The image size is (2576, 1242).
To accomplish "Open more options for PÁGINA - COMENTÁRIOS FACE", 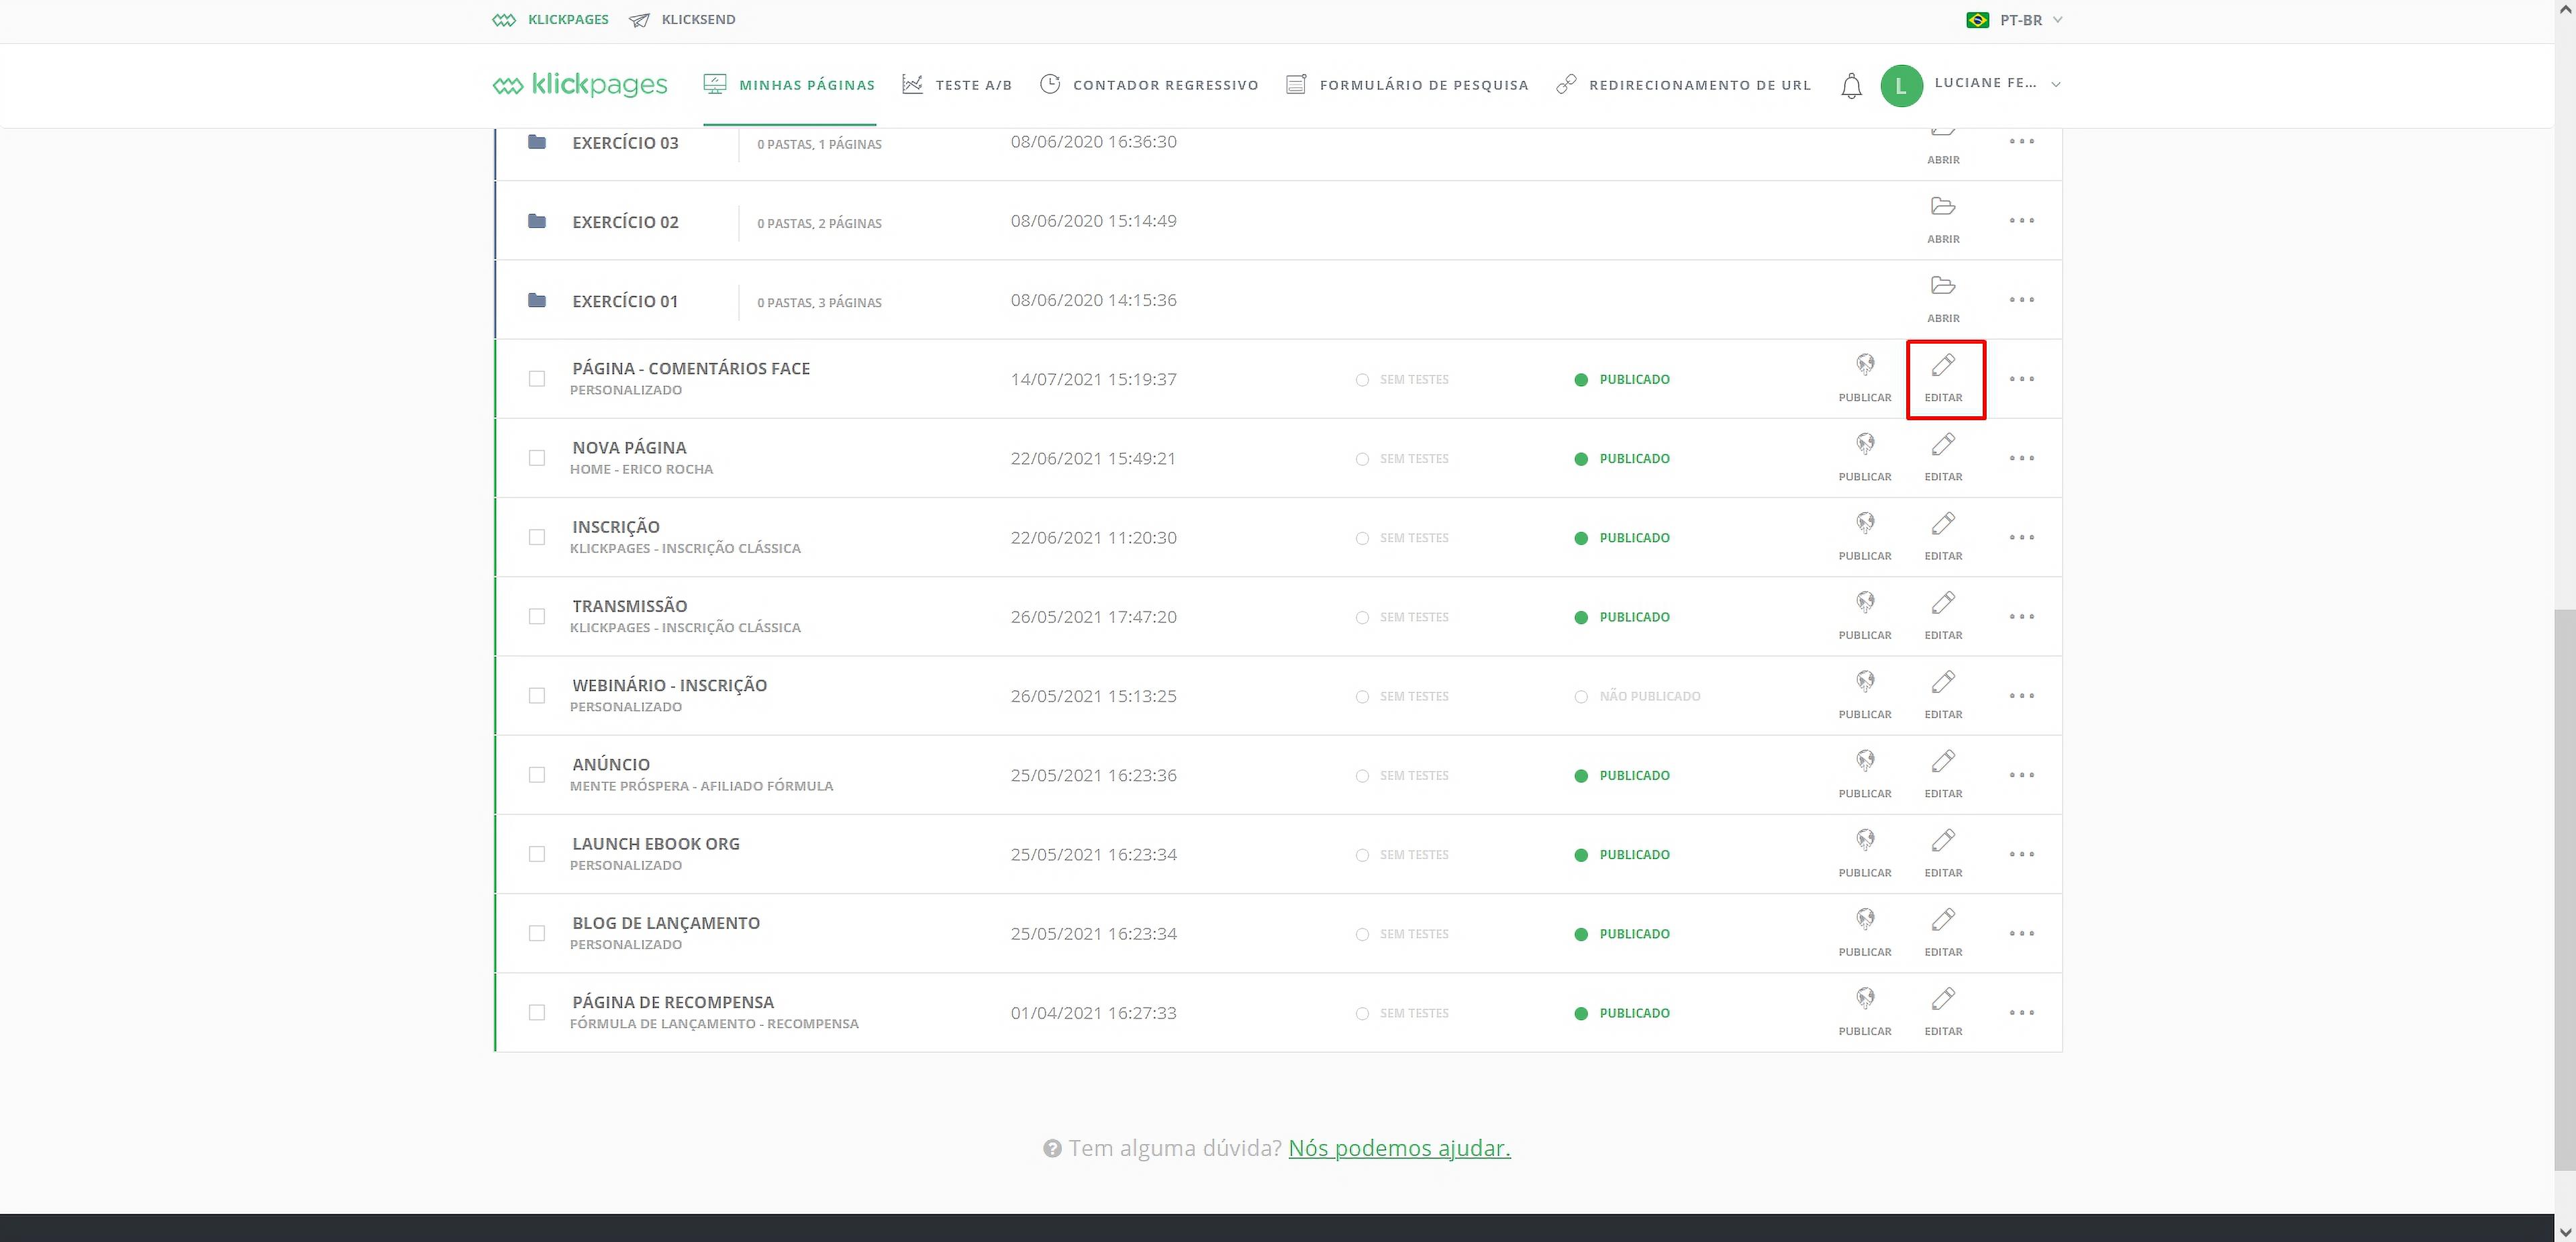I will coord(2021,379).
